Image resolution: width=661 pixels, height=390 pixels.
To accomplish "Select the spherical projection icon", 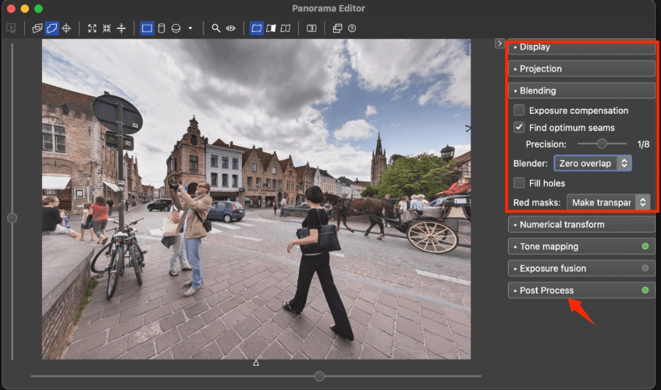I will 175,28.
